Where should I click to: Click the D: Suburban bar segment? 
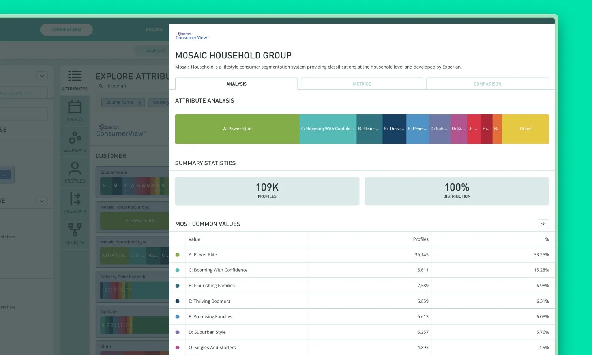440,129
